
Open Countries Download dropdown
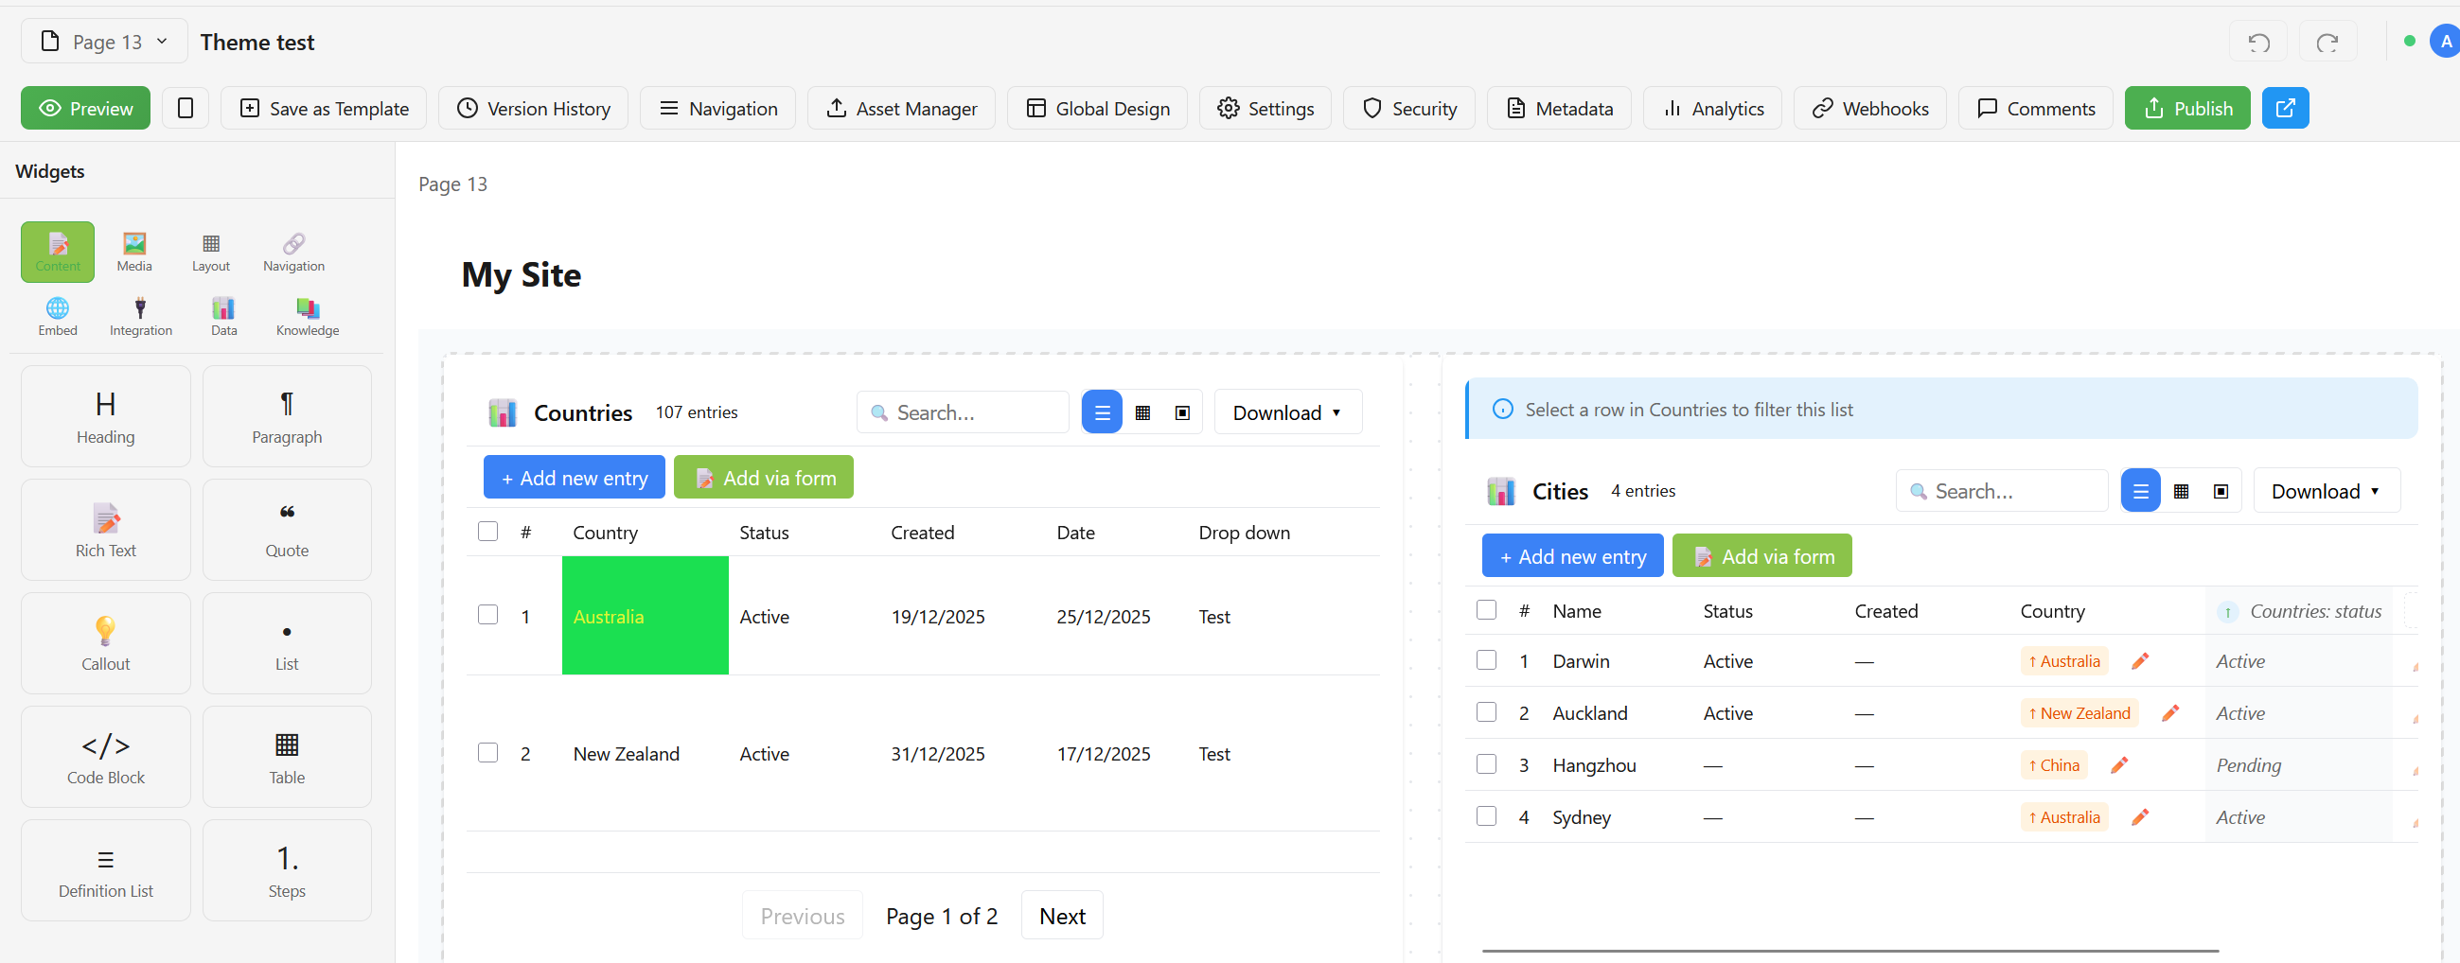point(1287,412)
